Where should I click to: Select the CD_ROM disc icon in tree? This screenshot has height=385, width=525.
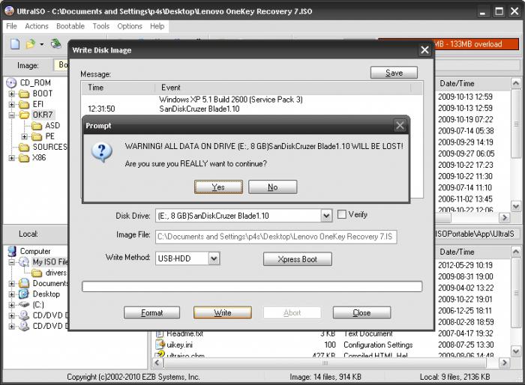click(11, 82)
